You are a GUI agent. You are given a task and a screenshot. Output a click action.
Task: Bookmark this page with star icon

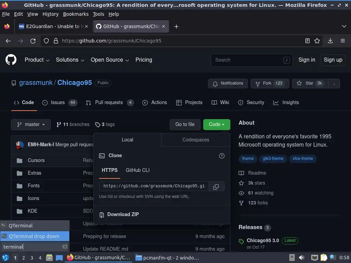click(x=317, y=41)
